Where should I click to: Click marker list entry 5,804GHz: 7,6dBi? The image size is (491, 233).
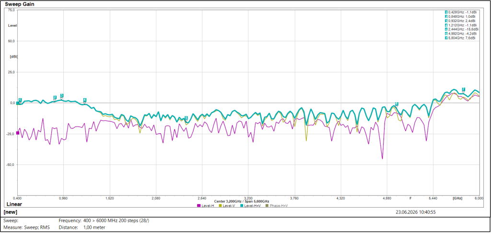click(x=460, y=38)
